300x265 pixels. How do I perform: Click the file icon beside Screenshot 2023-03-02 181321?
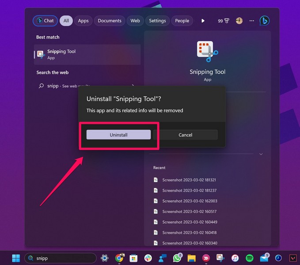pyautogui.click(x=156, y=180)
